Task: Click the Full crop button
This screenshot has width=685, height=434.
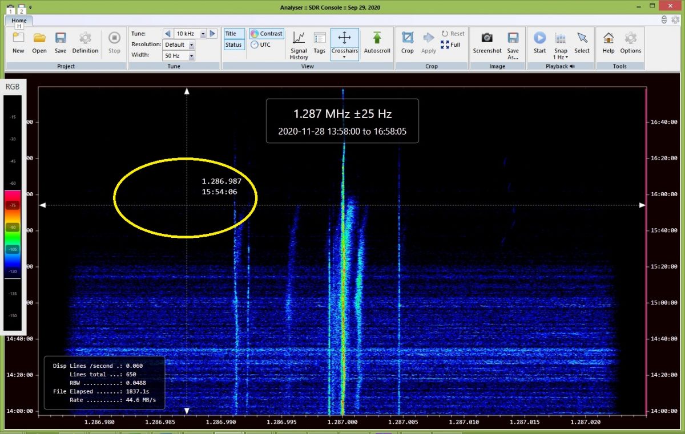Action: (x=450, y=44)
